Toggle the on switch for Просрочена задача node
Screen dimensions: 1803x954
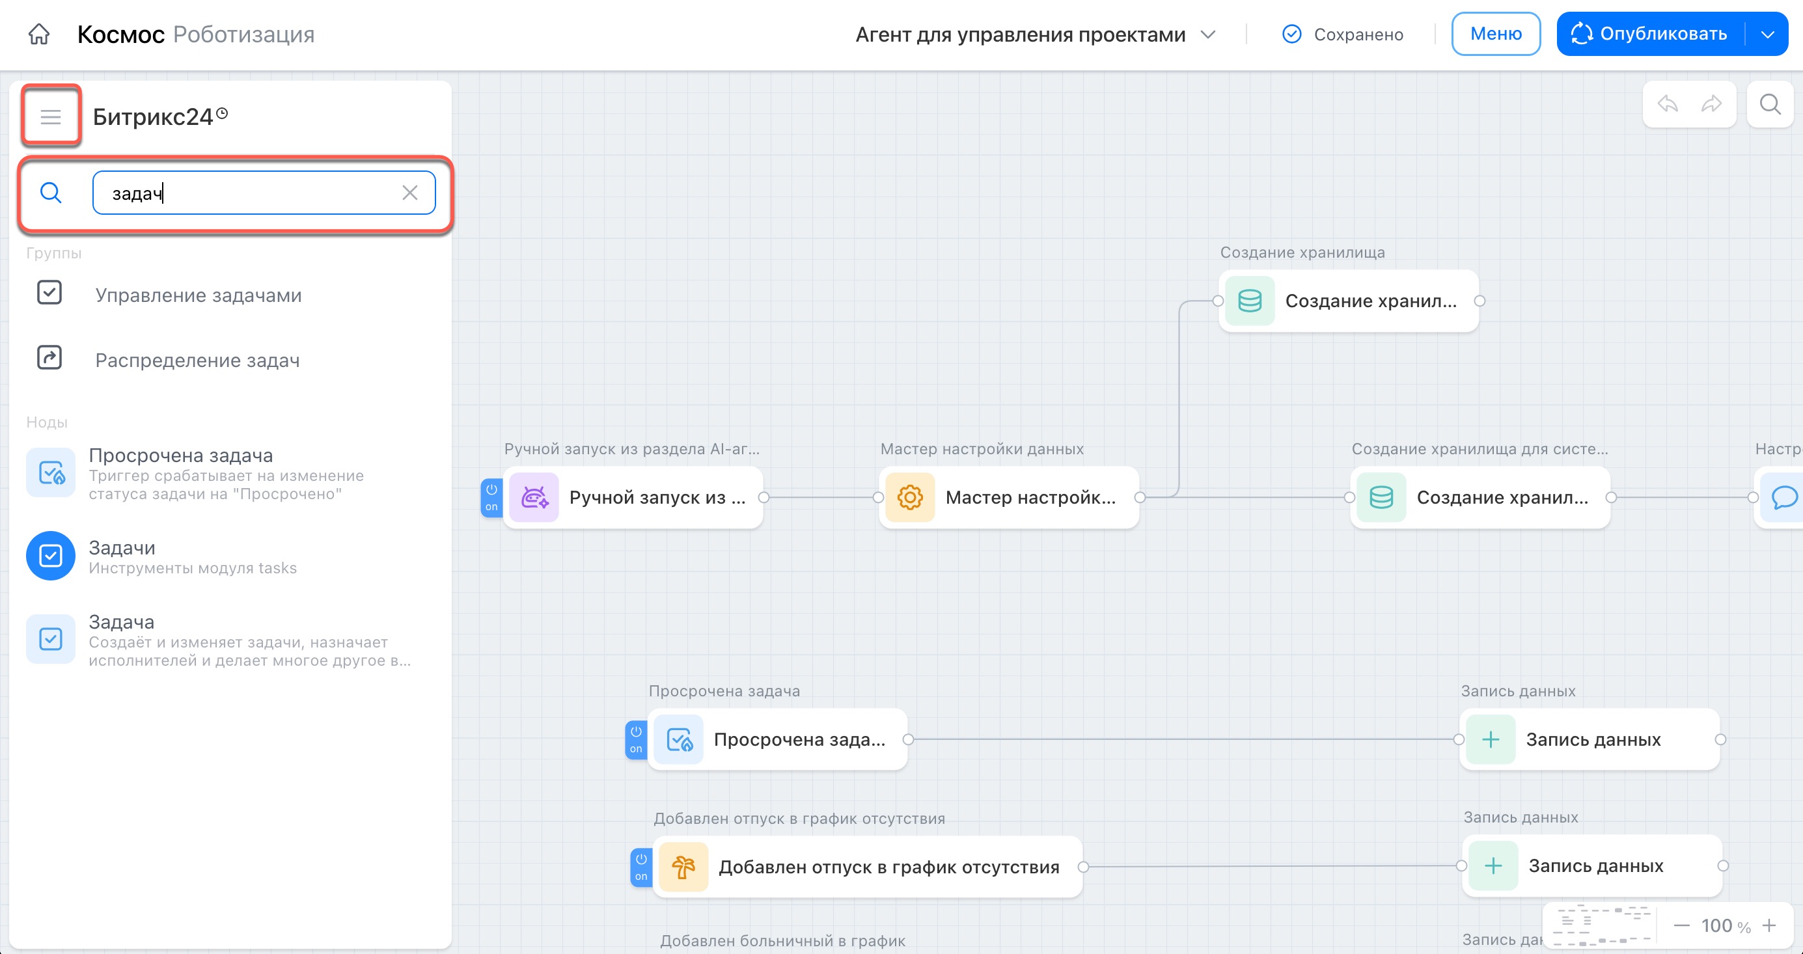coord(635,740)
